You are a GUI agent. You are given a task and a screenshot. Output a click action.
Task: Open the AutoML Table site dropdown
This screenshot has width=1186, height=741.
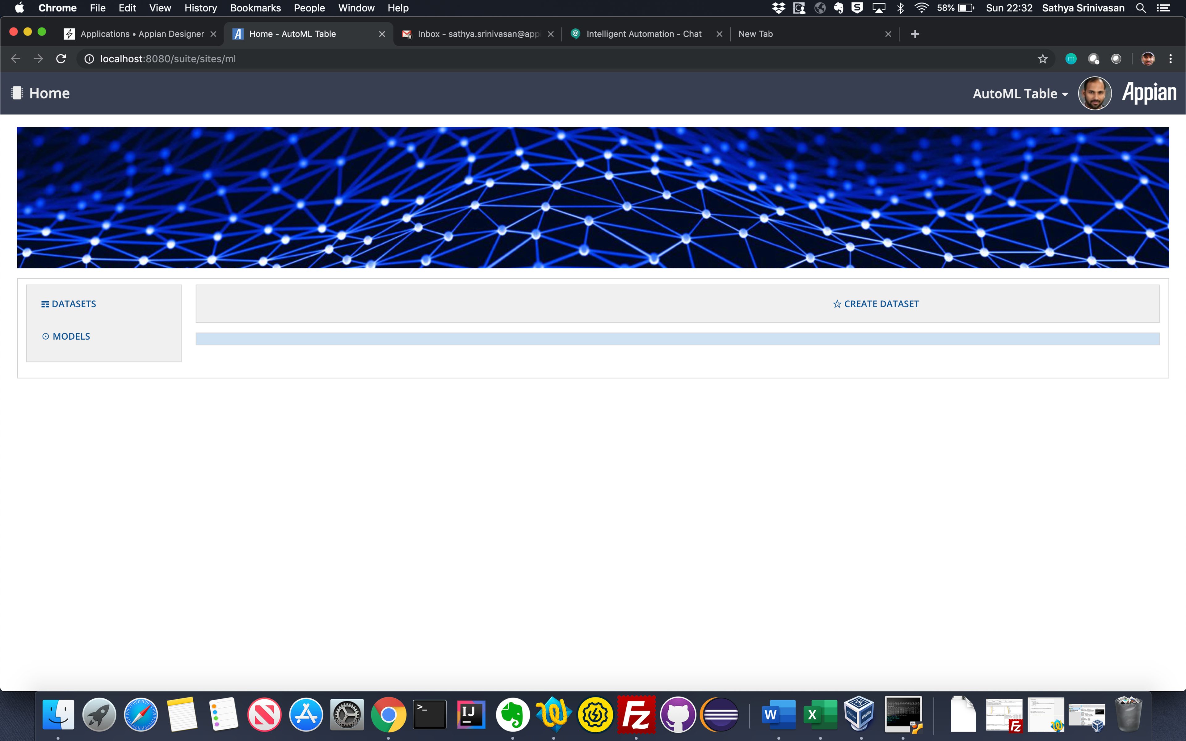(x=1020, y=94)
